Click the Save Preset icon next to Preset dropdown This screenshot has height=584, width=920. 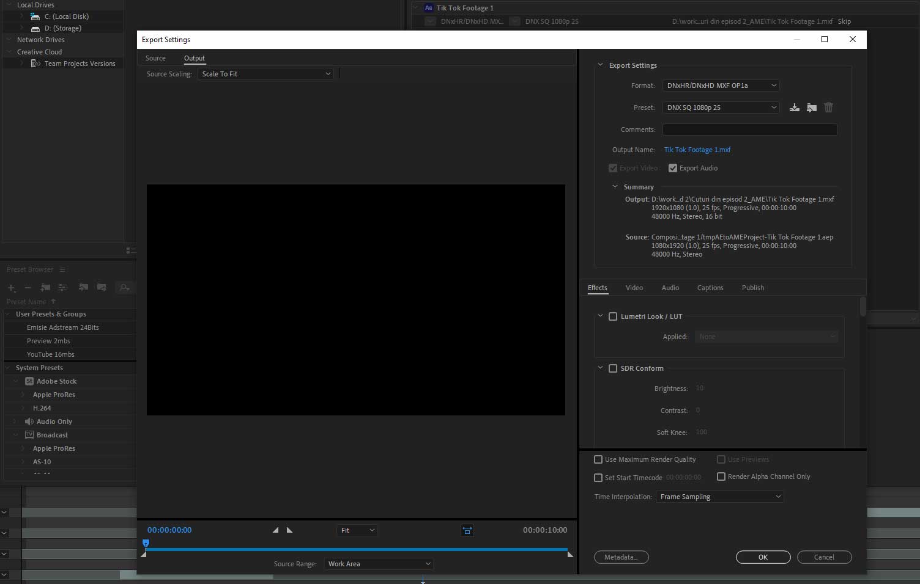[x=794, y=107]
